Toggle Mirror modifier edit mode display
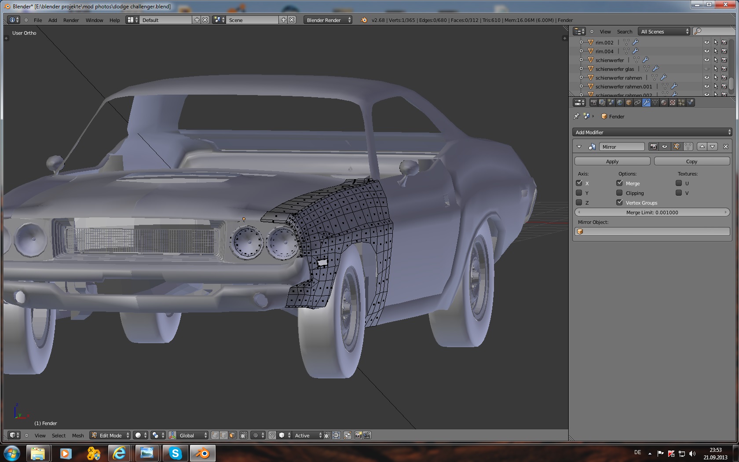The height and width of the screenshot is (462, 739). pyautogui.click(x=677, y=147)
